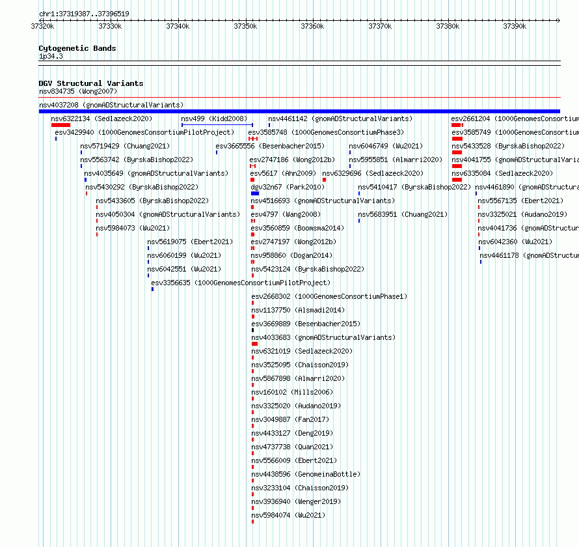The image size is (579, 547).
Task: Open variant nsv6321019 (Sedlazeck2020)
Action: [x=302, y=351]
